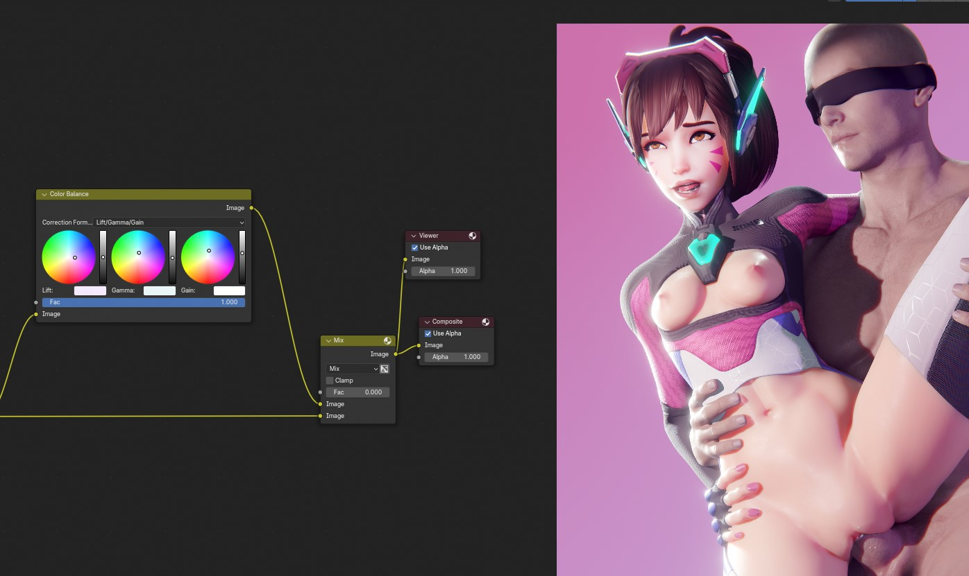Collapse the Composite node
The width and height of the screenshot is (969, 576).
(427, 322)
